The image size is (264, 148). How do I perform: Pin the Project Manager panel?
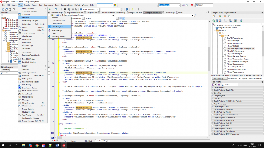click(x=261, y=13)
